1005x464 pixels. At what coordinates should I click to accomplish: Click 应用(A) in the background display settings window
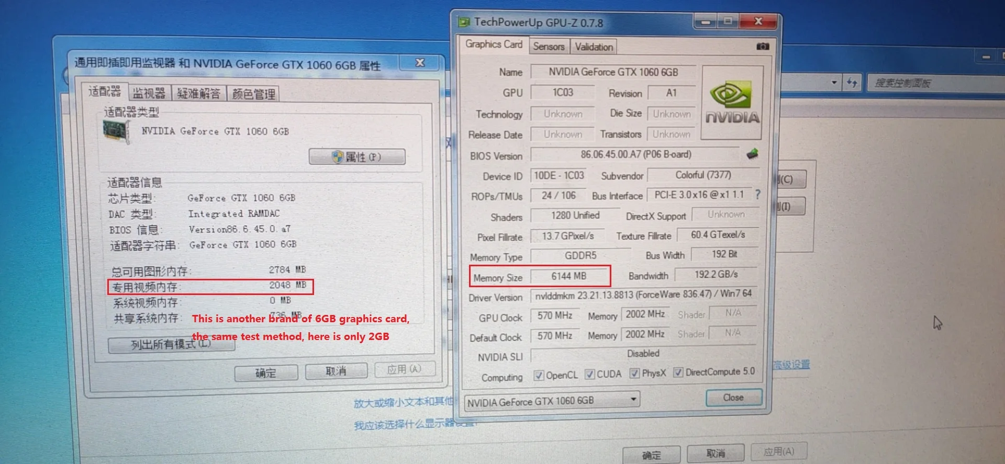click(x=779, y=451)
